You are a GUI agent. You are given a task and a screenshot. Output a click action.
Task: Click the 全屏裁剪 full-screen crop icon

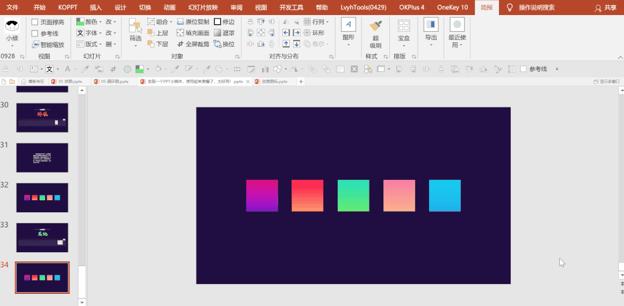(180, 44)
